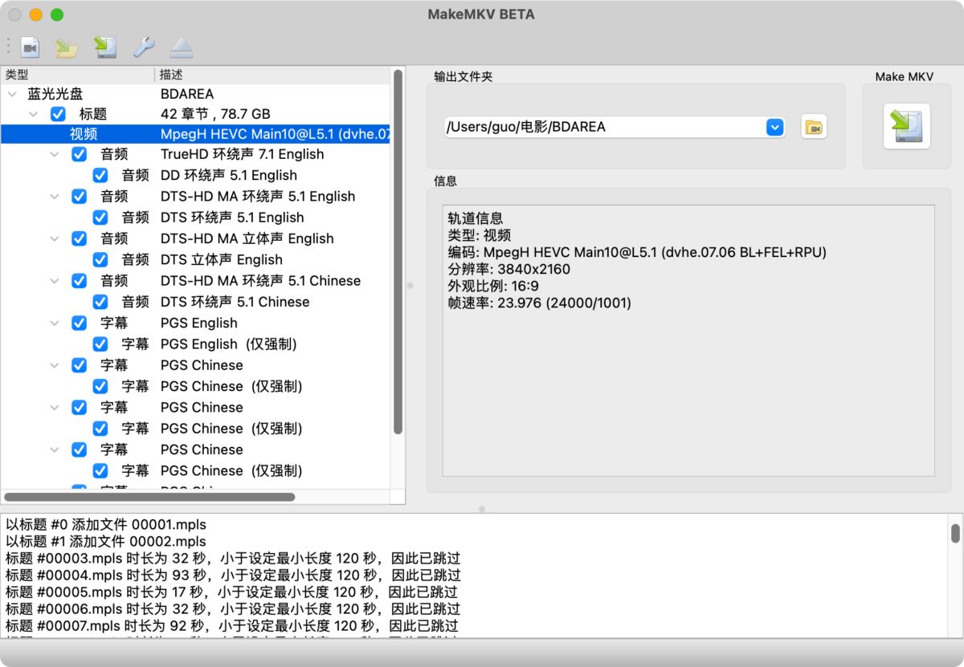This screenshot has height=667, width=964.
Task: Toggle PGS English (仅强制) checkbox
Action: tap(100, 344)
